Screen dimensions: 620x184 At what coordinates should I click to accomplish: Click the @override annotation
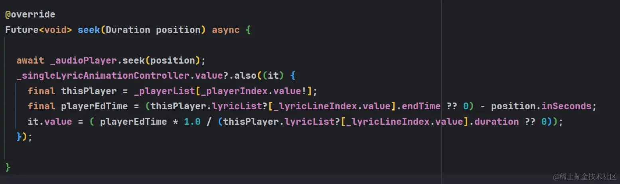[x=30, y=15]
